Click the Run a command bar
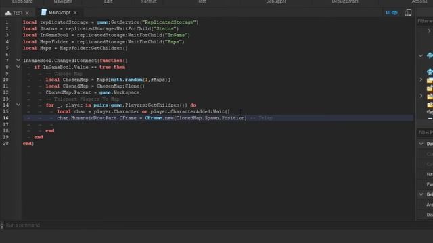Viewport: 433px width, 243px height. [218, 225]
